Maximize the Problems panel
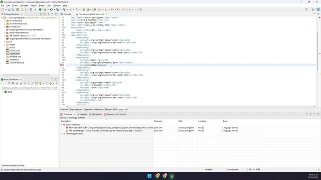321x180 pixels. [318, 114]
